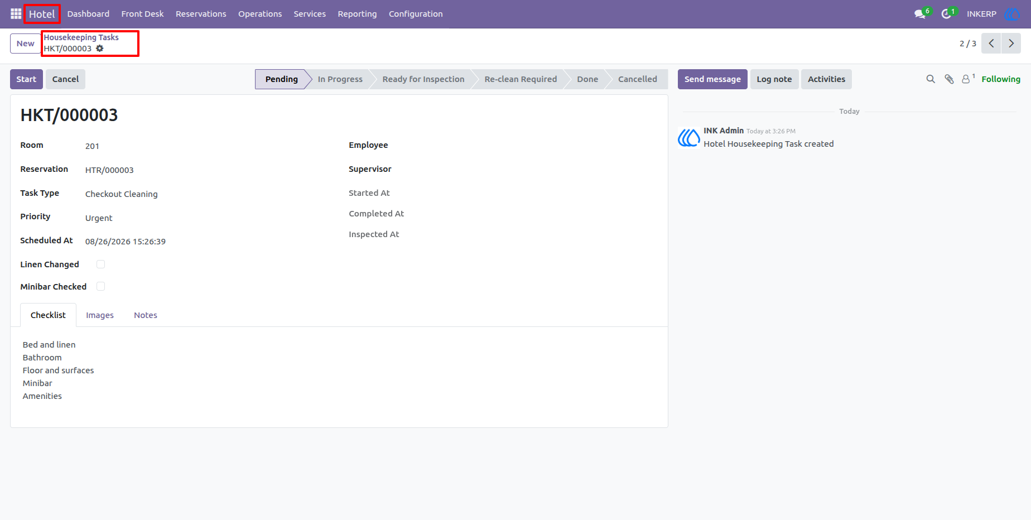Open the INKERP user avatar menu
Screen dimensions: 1031x520
[x=1012, y=14]
